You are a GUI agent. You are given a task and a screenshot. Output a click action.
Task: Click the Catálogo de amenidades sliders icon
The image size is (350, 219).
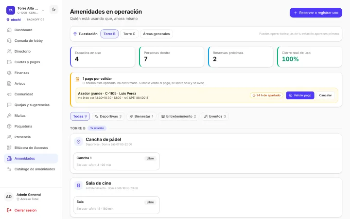point(9,169)
